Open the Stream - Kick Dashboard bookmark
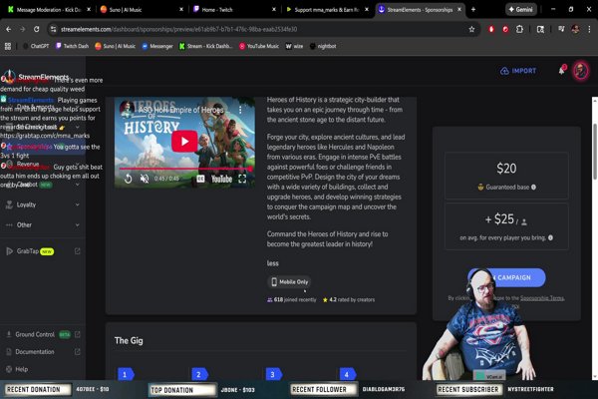The height and width of the screenshot is (399, 598). point(205,46)
